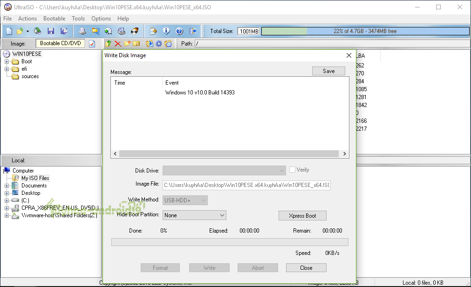Open the Help menu
The image size is (471, 287).
point(123,19)
